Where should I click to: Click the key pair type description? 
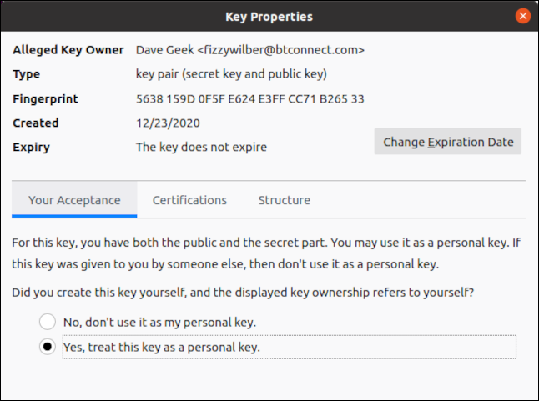click(231, 74)
